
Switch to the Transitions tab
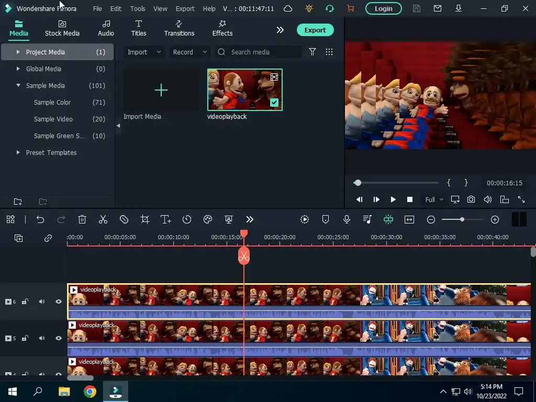pos(179,28)
